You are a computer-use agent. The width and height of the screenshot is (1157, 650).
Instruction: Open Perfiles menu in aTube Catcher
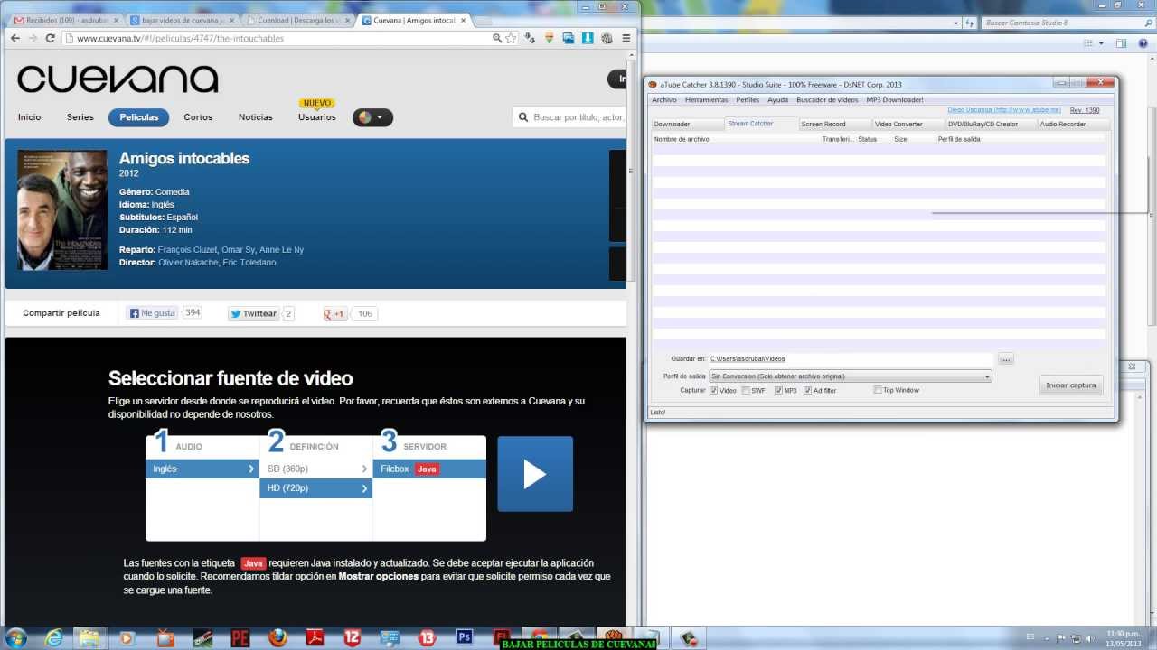pyautogui.click(x=748, y=100)
